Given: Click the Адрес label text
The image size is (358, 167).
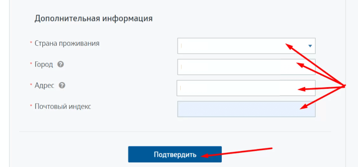Looking at the screenshot, I should pos(45,86).
